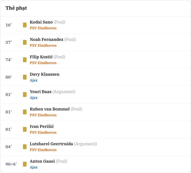
Task: Click Noah Fernandez's yellow card icon
Action: (x=25, y=42)
